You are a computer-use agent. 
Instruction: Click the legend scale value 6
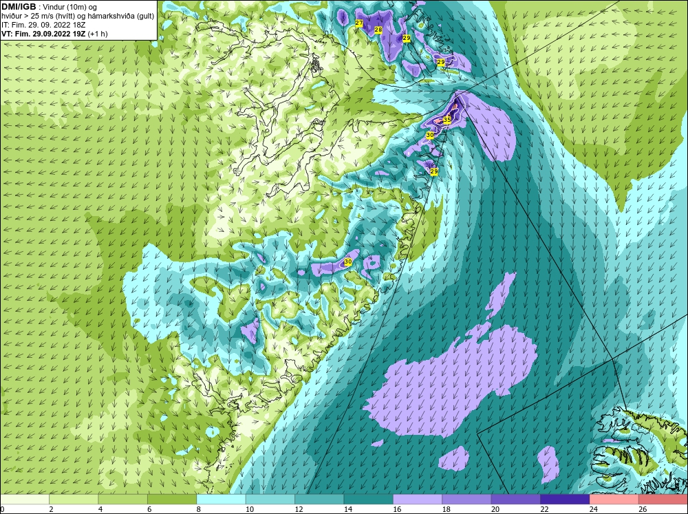(149, 509)
